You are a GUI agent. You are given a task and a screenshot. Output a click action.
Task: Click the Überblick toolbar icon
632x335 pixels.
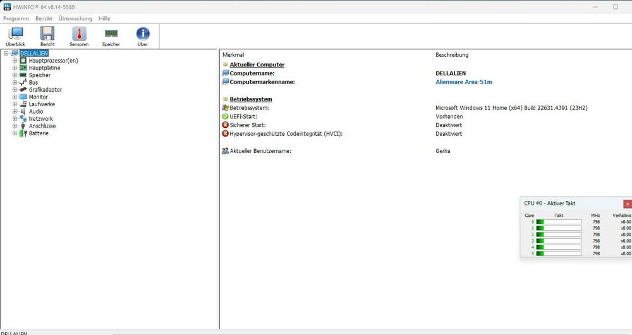pos(16,35)
